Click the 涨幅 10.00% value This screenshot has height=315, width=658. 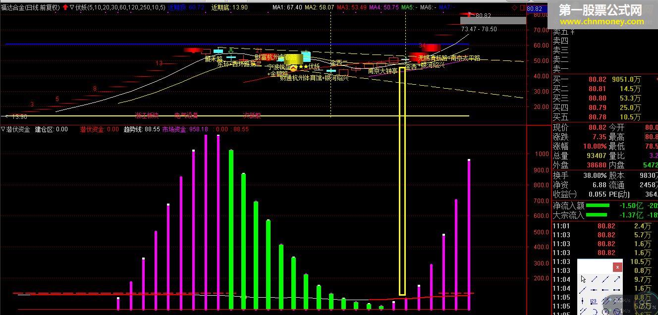[x=594, y=147]
